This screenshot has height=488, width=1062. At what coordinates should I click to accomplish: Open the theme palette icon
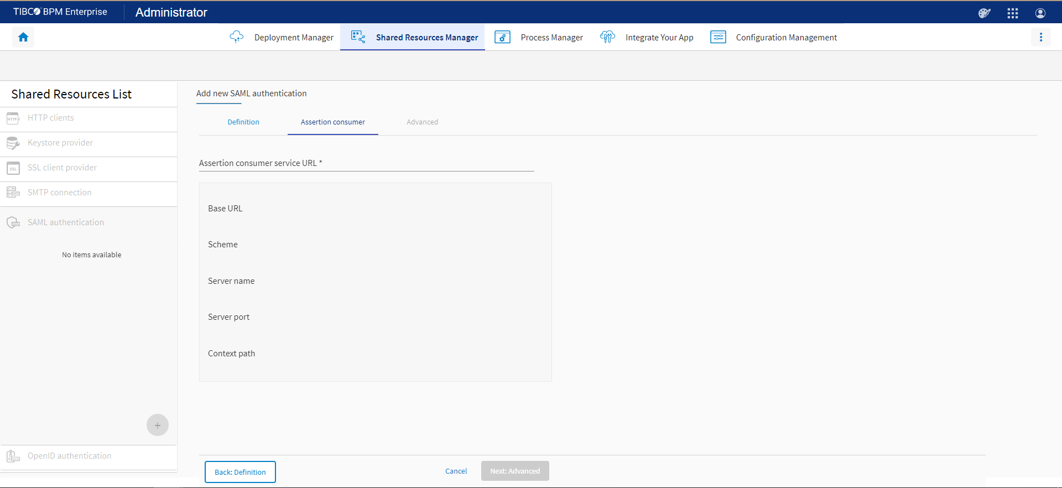coord(984,13)
